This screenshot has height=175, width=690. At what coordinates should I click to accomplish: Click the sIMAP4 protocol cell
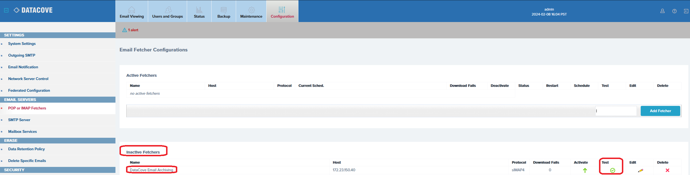(x=518, y=170)
